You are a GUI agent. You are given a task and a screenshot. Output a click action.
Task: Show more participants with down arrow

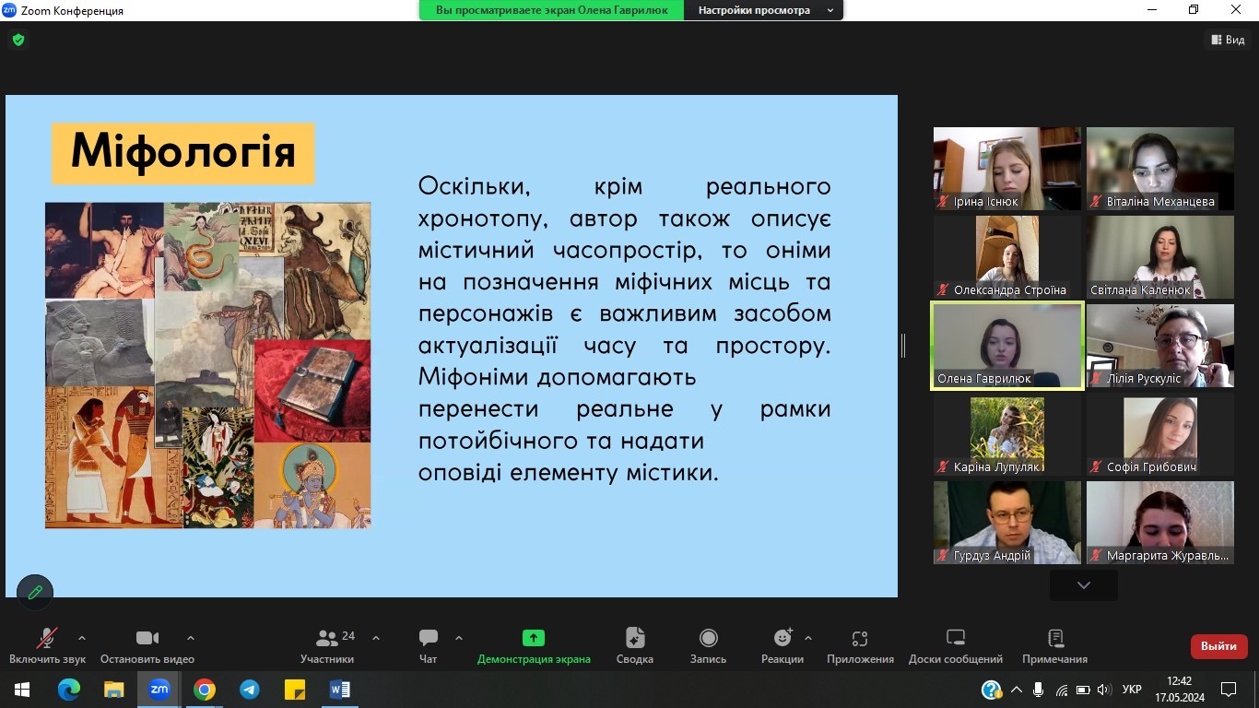(1084, 585)
